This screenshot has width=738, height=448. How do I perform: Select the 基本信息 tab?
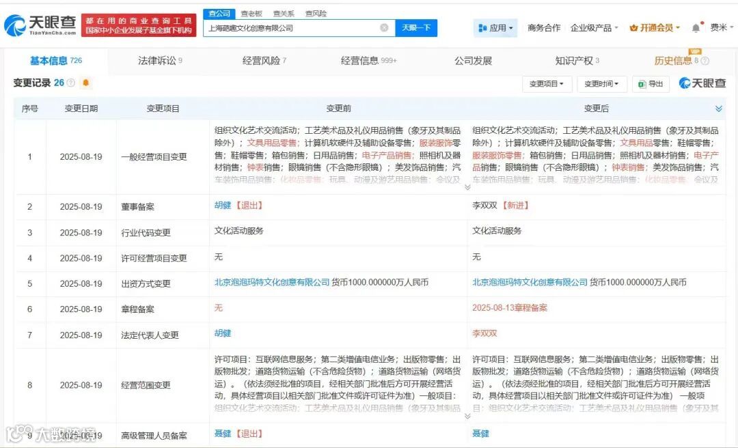point(55,61)
